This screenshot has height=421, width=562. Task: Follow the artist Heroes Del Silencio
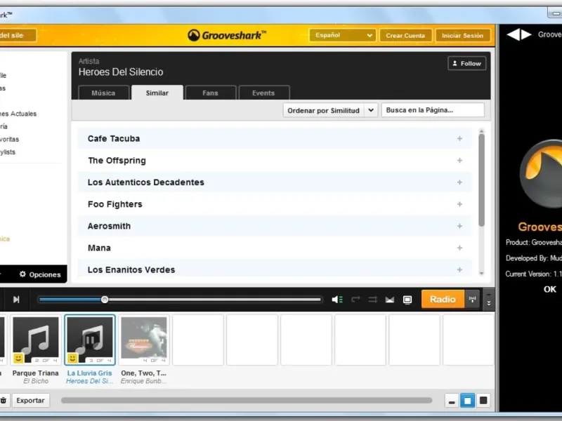(466, 63)
